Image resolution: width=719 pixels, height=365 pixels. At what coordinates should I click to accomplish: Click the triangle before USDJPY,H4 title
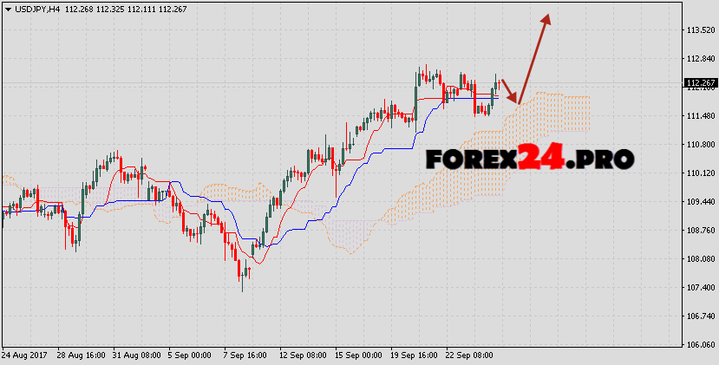tap(6, 9)
